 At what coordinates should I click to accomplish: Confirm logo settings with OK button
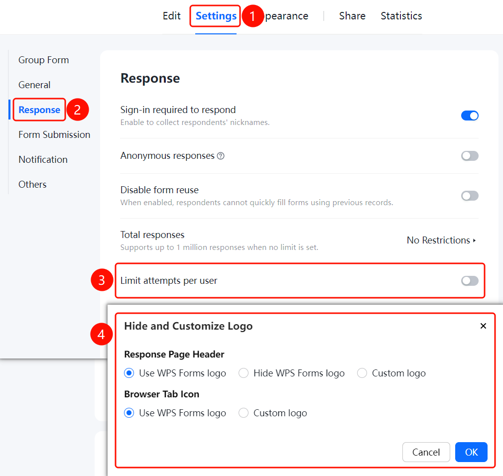point(471,452)
